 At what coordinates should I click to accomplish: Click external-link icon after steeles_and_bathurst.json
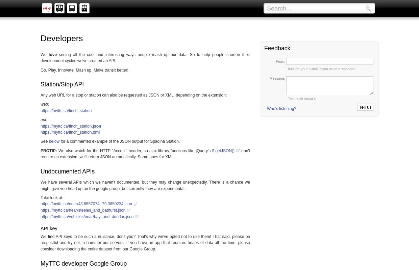click(129, 210)
